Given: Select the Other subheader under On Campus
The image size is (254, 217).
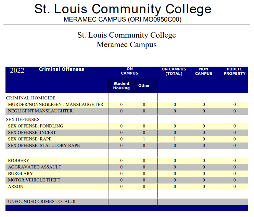Looking at the screenshot, I should (144, 86).
